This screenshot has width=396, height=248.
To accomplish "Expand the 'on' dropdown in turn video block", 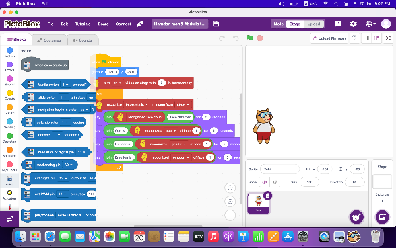I will 117,83.
